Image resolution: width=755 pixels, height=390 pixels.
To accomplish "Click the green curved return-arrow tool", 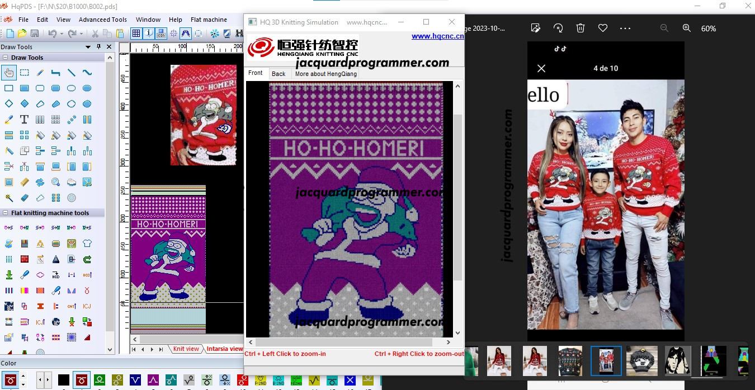I will click(x=87, y=259).
